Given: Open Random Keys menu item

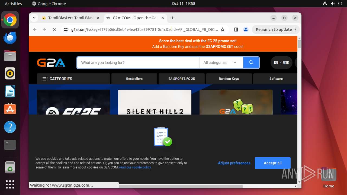Looking at the screenshot, I should [229, 79].
